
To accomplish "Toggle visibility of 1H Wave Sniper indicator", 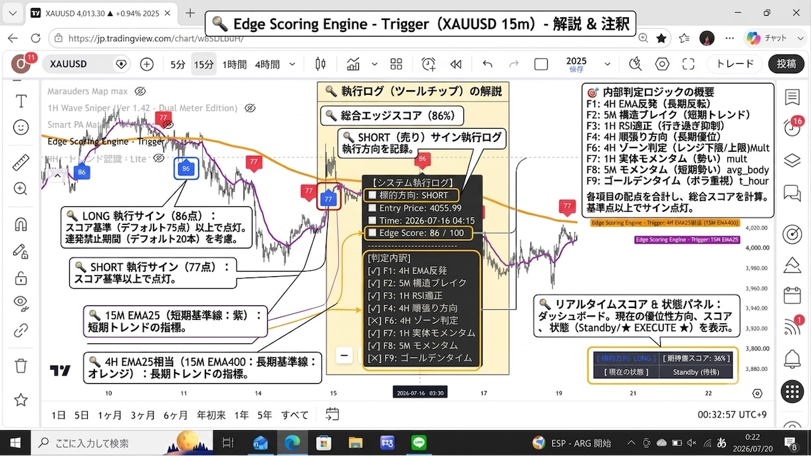I will click(x=250, y=108).
